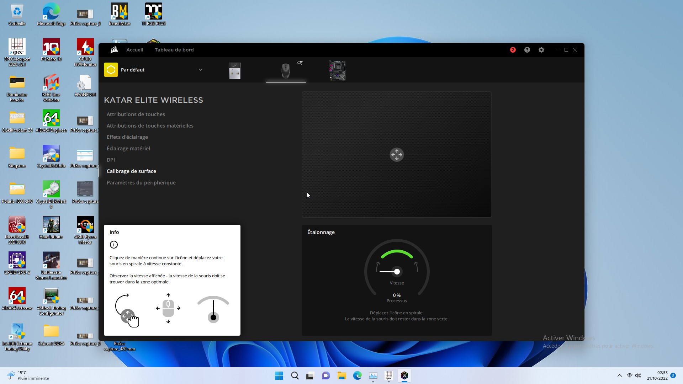
Task: Select the Katar Elite mouse device icon
Action: pos(286,71)
